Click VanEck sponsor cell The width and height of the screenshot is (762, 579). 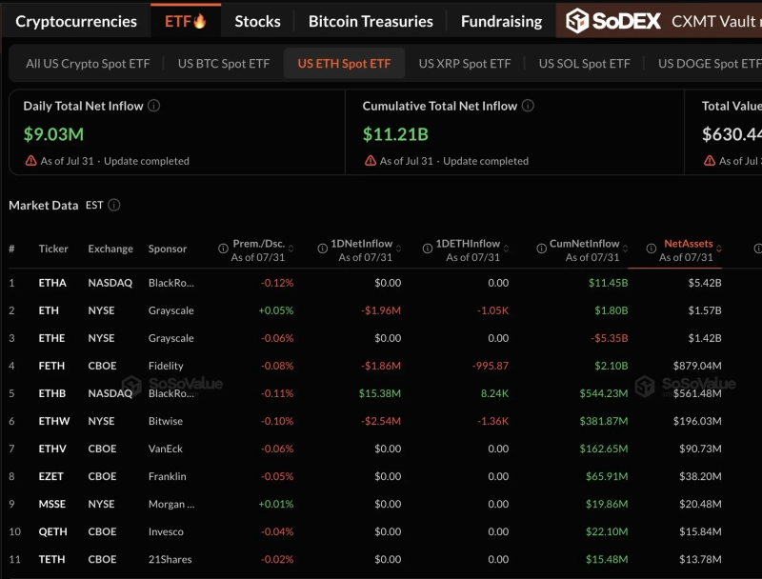pos(165,449)
